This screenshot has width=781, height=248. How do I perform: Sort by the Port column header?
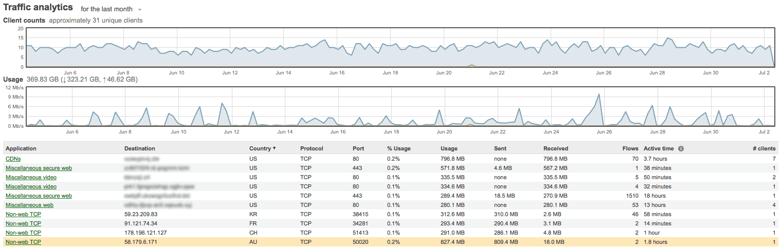coord(358,148)
